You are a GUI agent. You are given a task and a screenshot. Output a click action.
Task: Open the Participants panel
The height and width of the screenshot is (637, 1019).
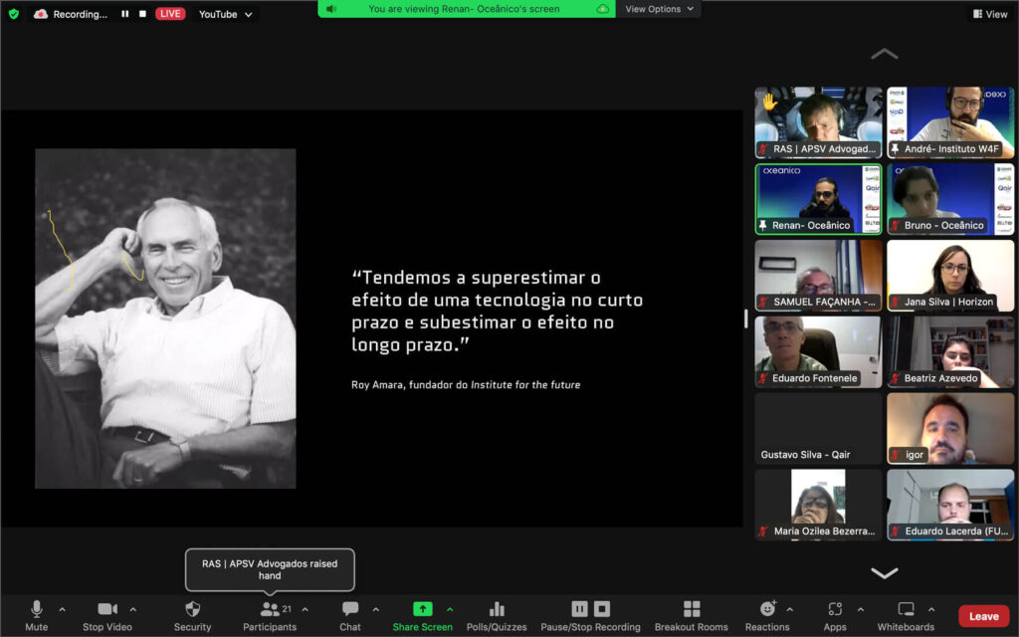click(270, 609)
